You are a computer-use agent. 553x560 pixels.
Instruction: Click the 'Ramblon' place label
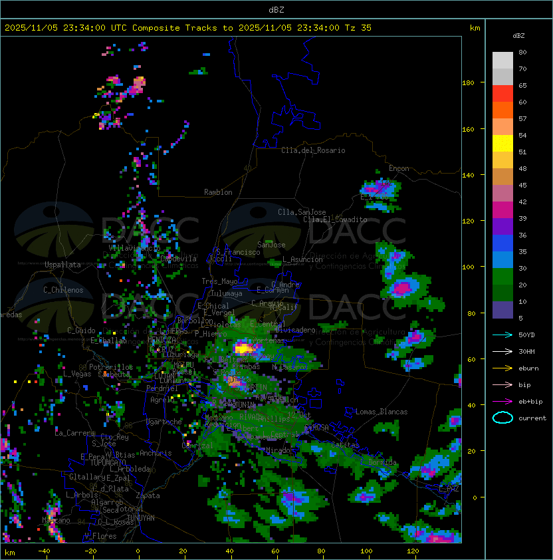(x=218, y=192)
